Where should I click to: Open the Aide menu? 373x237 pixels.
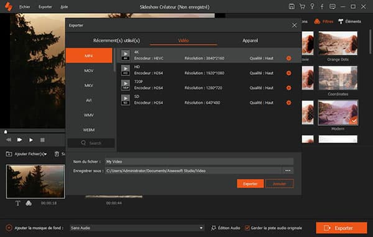pyautogui.click(x=64, y=7)
